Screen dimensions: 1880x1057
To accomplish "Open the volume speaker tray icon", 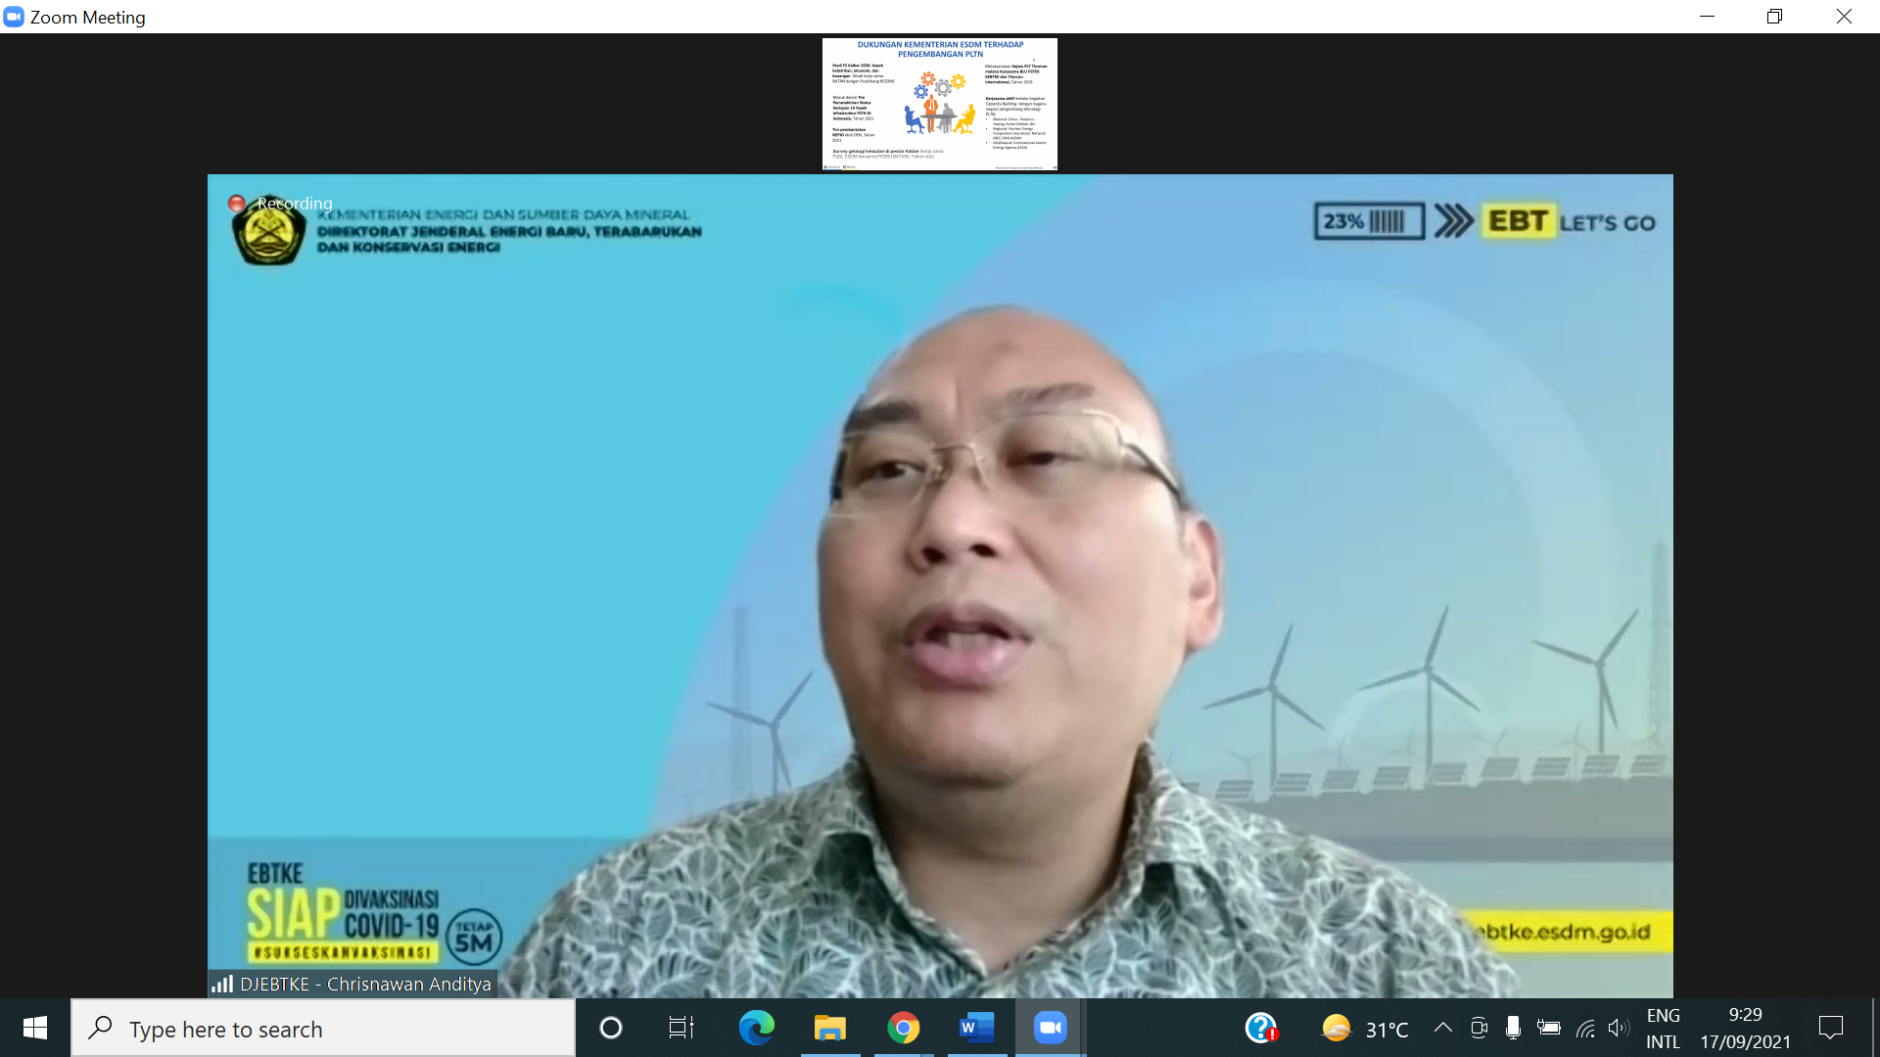I will [x=1619, y=1028].
